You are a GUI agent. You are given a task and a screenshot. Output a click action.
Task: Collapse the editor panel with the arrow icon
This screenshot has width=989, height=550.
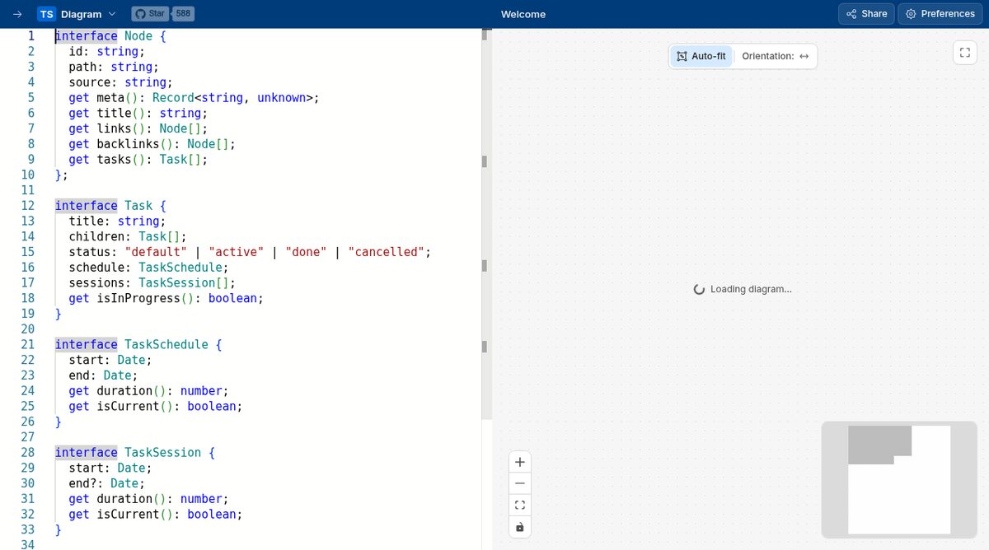[x=17, y=14]
